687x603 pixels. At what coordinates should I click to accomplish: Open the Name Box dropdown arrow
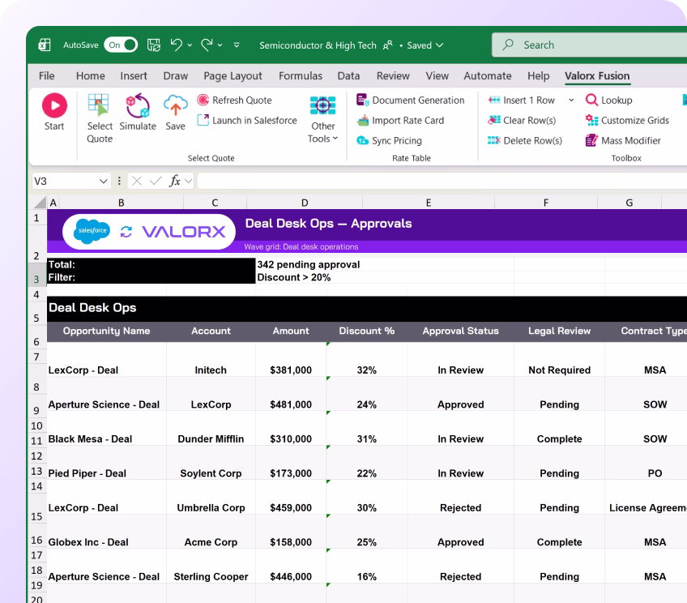(x=104, y=181)
